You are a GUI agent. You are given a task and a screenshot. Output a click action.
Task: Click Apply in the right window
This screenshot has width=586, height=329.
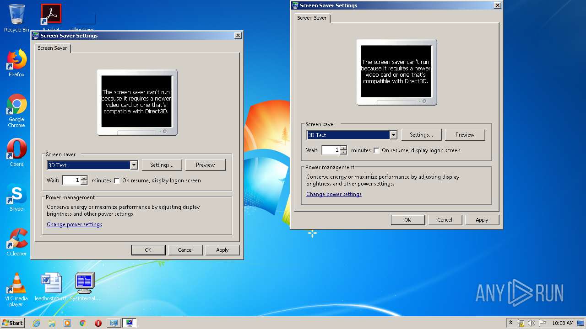482,220
